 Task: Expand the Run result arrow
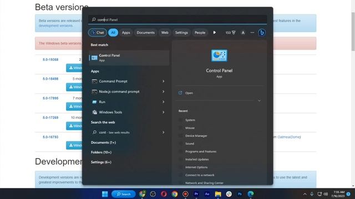(x=163, y=102)
